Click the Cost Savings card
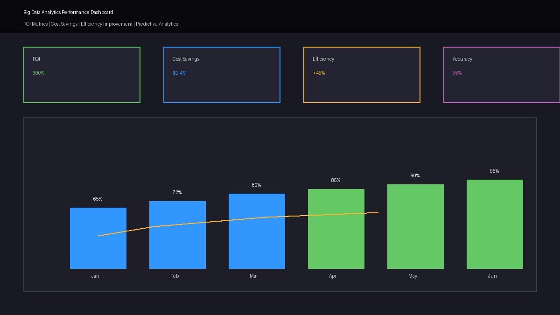Image resolution: width=560 pixels, height=315 pixels. coord(222,75)
